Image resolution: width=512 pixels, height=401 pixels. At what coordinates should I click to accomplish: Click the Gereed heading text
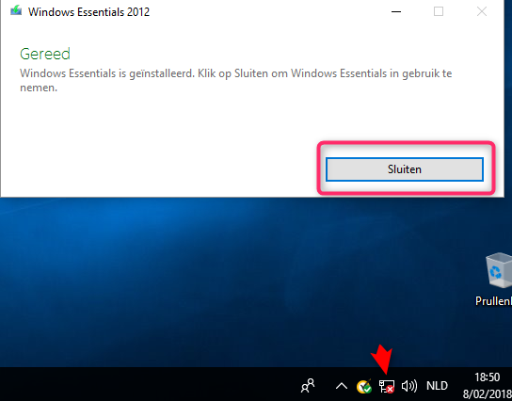click(45, 54)
